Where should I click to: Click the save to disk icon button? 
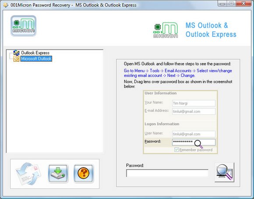58,174
